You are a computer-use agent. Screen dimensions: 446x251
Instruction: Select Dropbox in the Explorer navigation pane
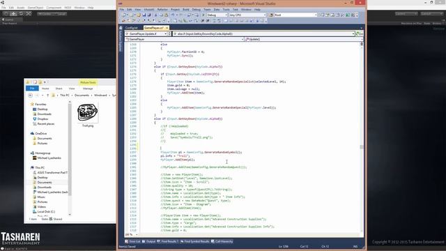40,119
